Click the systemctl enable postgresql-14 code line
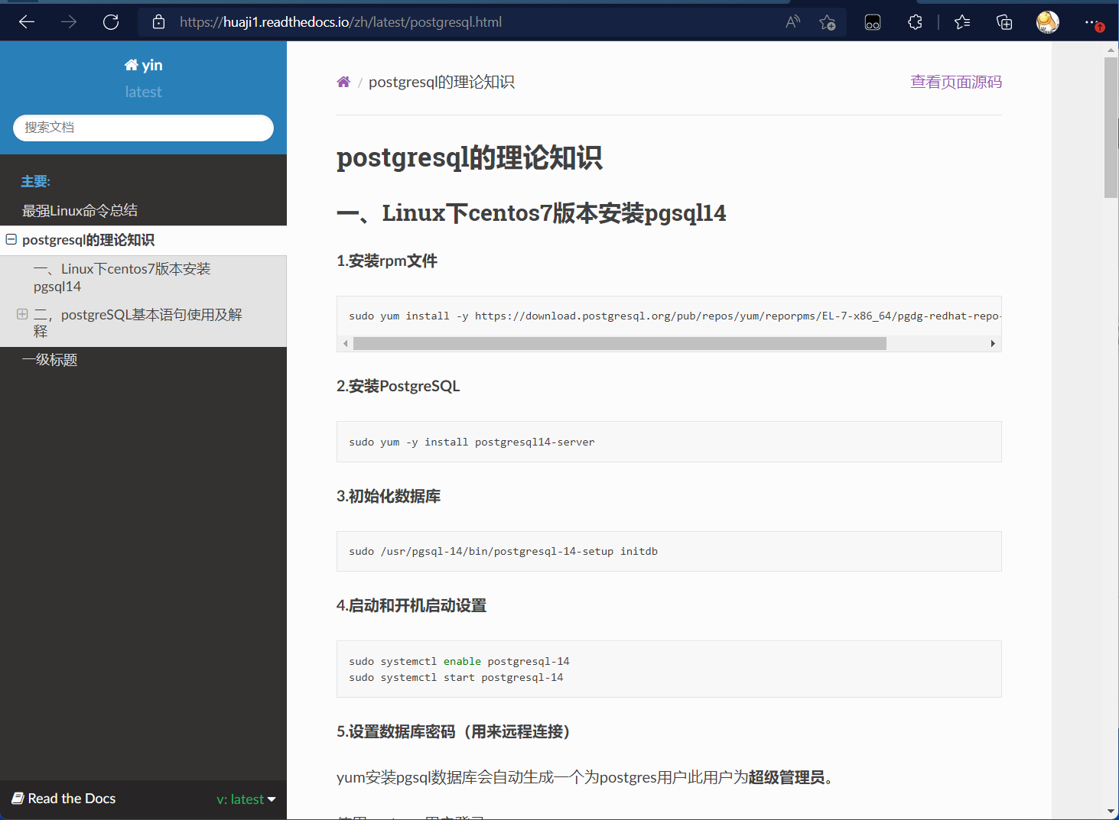The width and height of the screenshot is (1119, 820). click(x=459, y=661)
